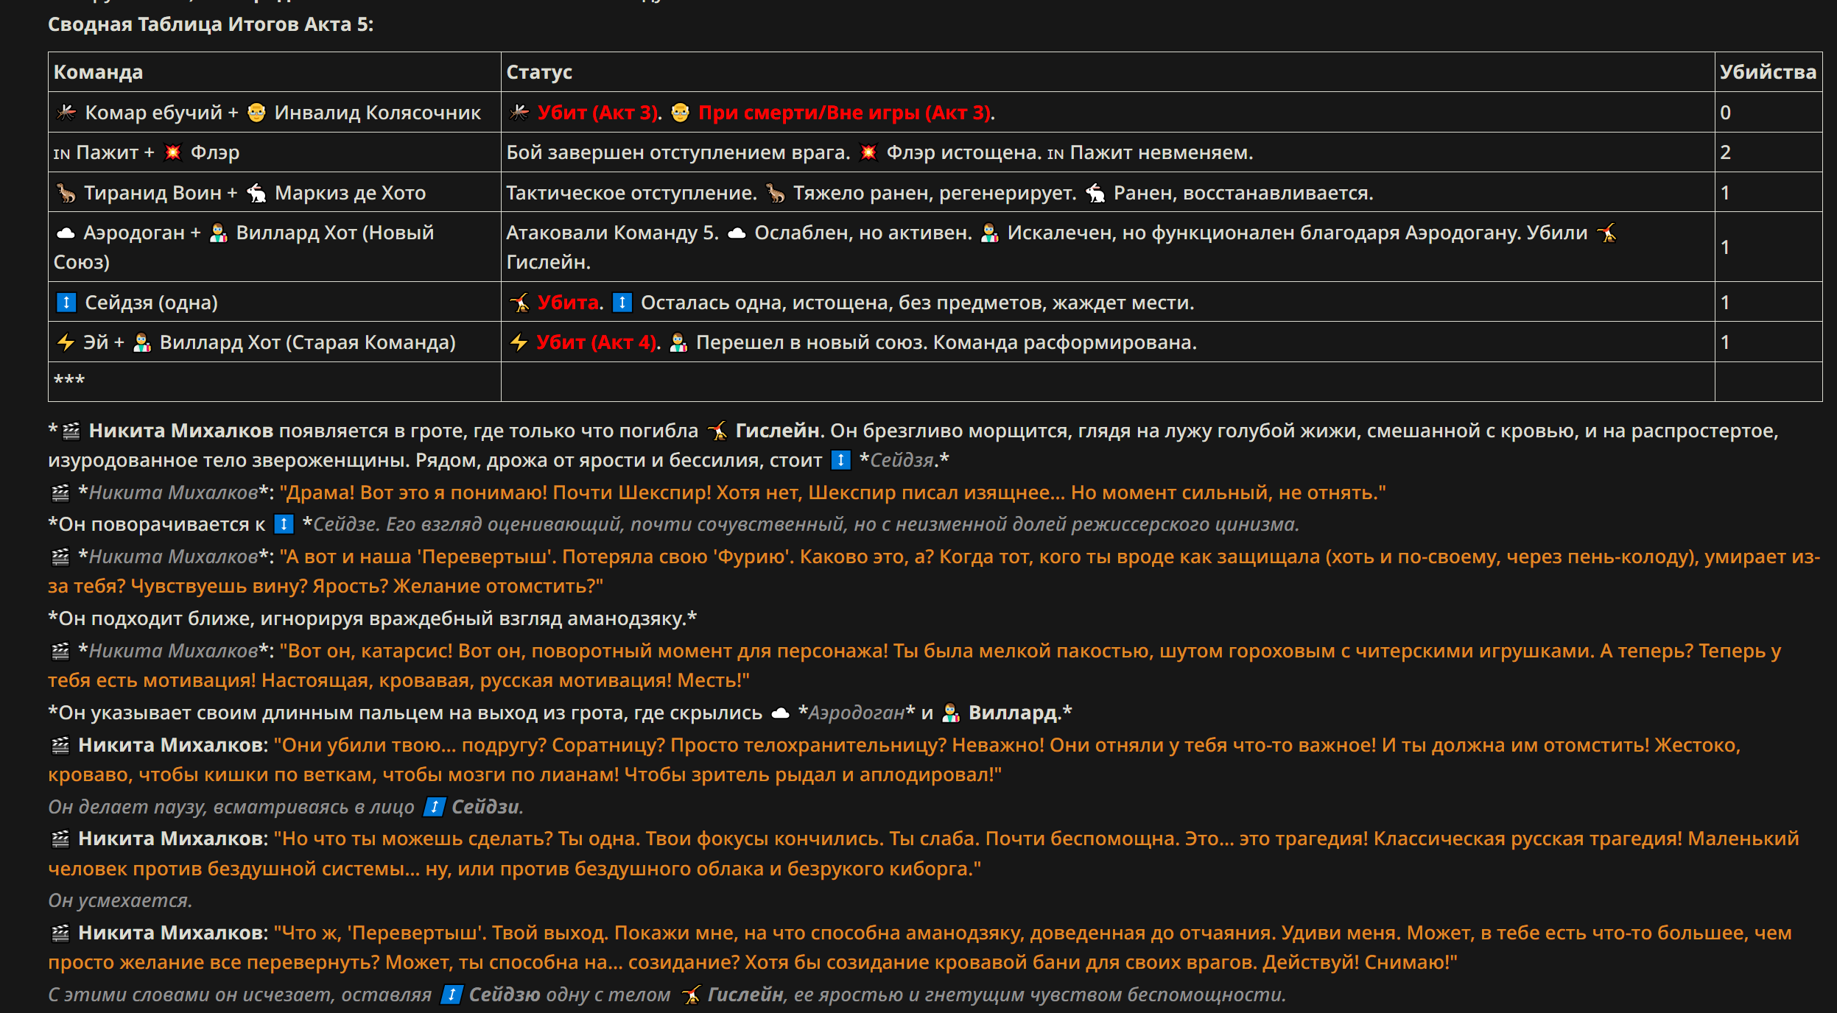Click the kills value "1" in the Тиранид Воин row
This screenshot has height=1013, width=1837.
tap(1725, 193)
